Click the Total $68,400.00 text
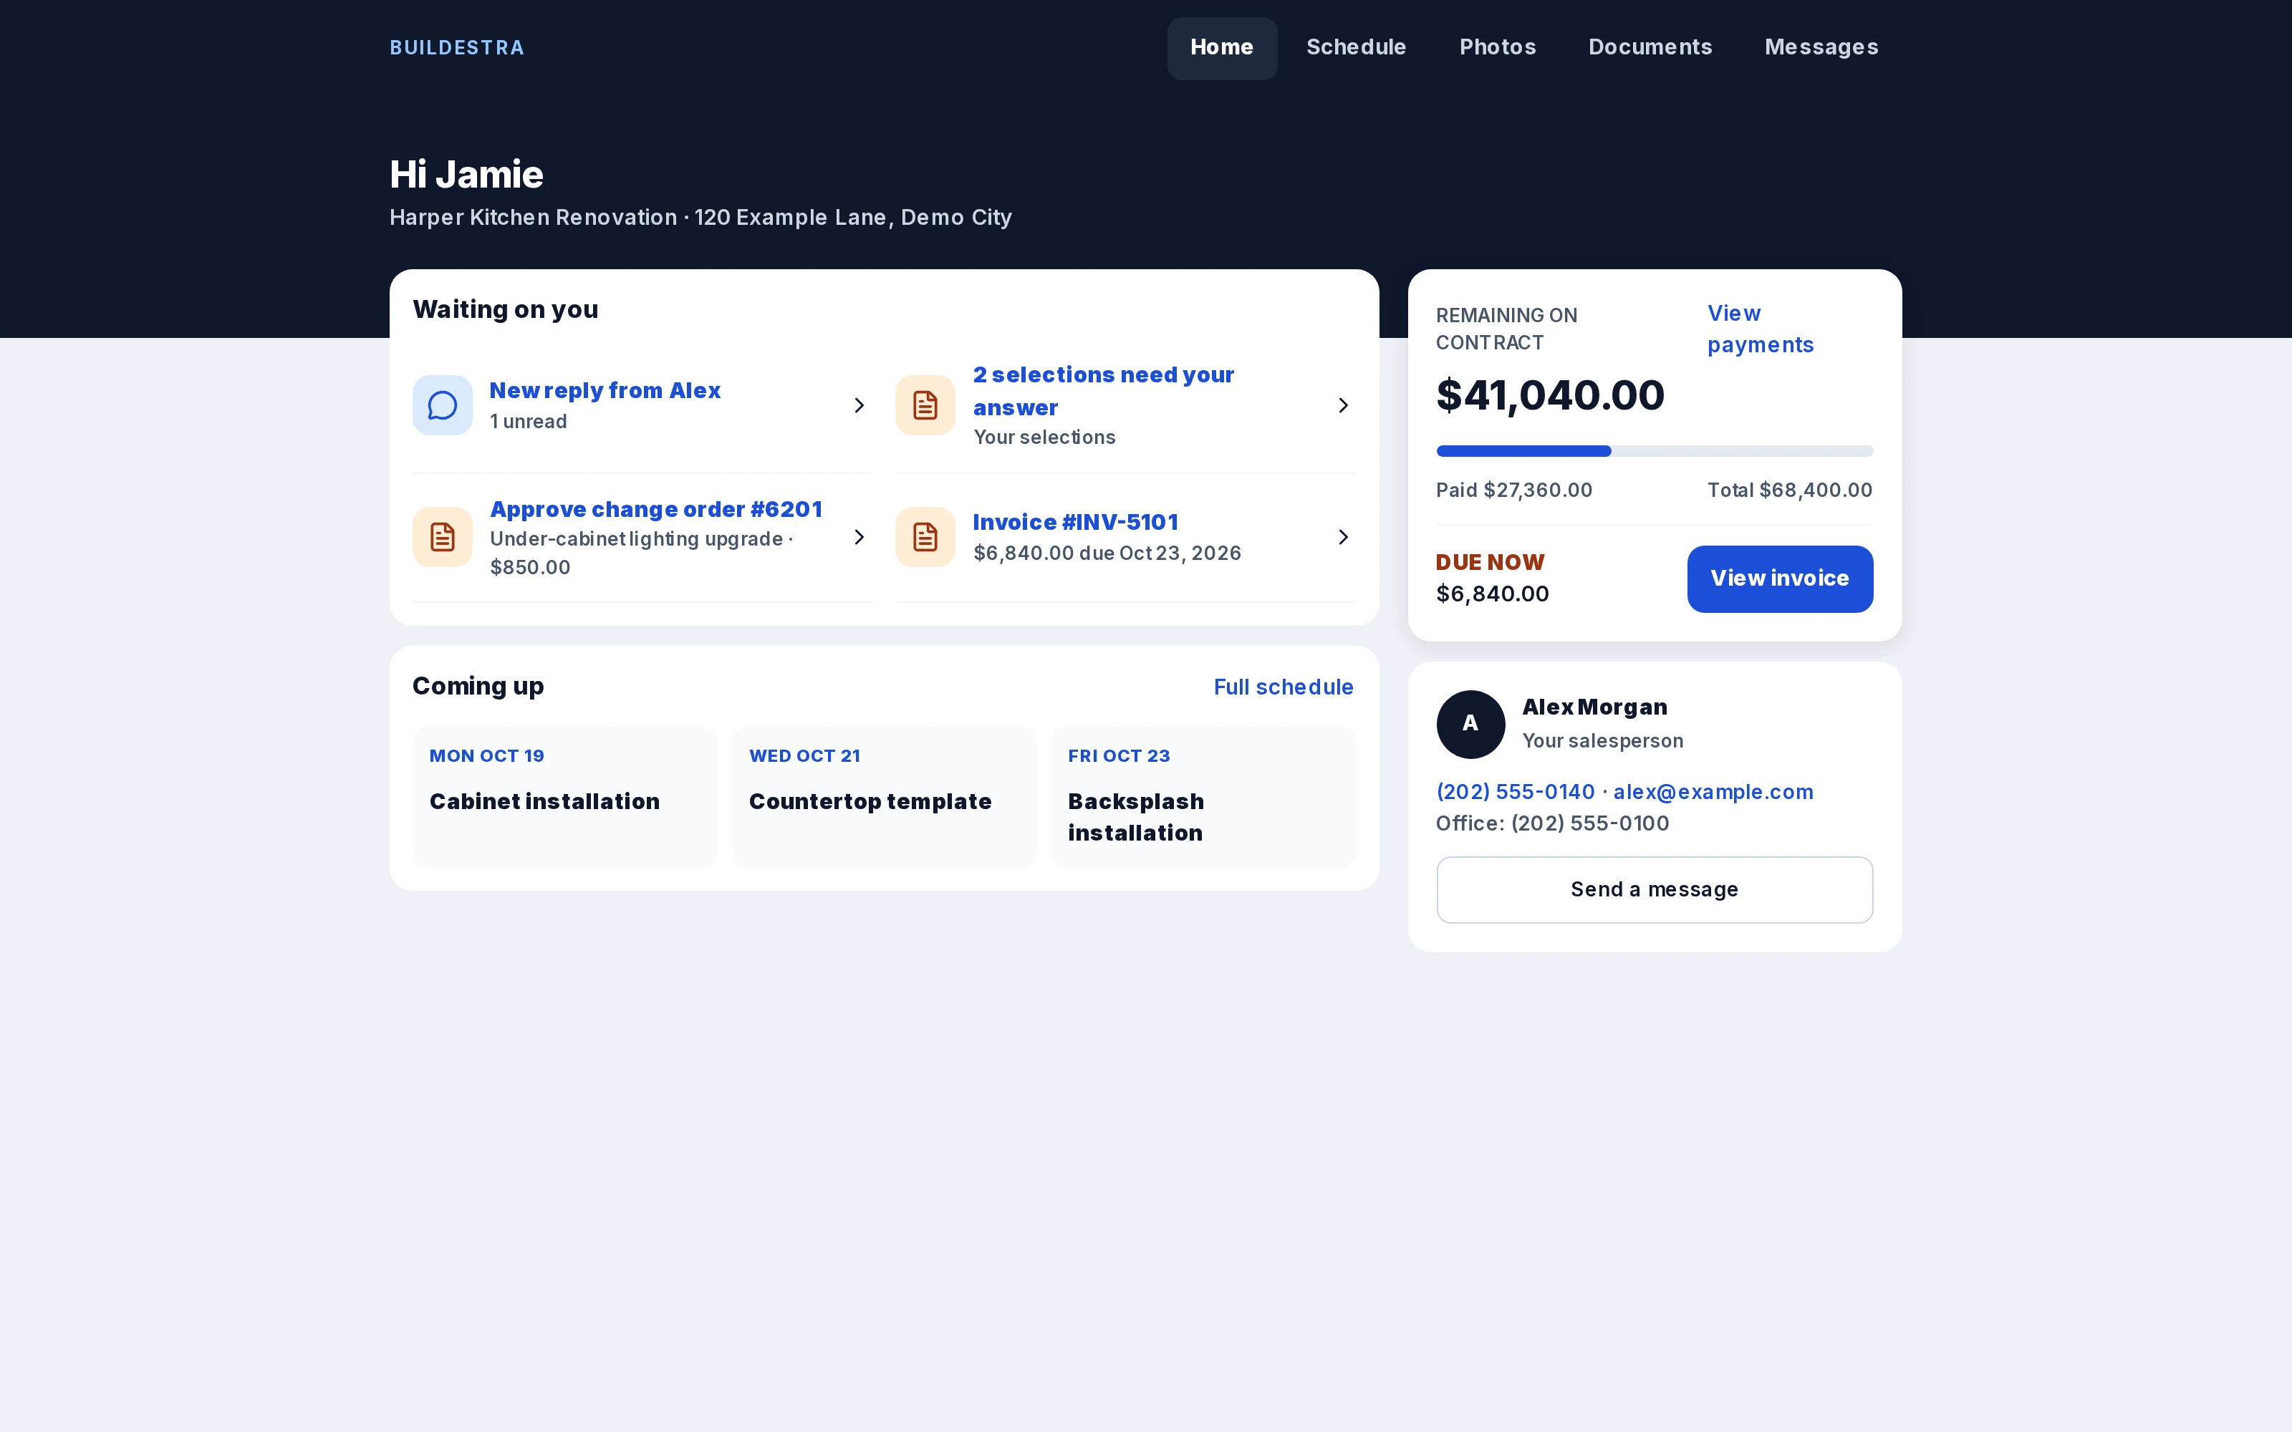This screenshot has width=2292, height=1432. coord(1789,490)
